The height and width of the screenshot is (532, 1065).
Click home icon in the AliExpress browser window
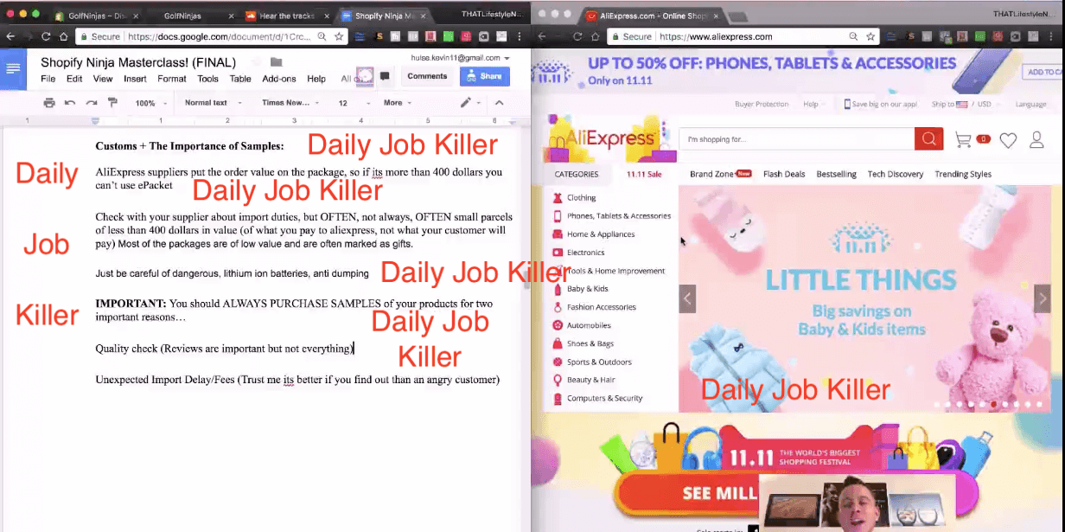point(596,36)
